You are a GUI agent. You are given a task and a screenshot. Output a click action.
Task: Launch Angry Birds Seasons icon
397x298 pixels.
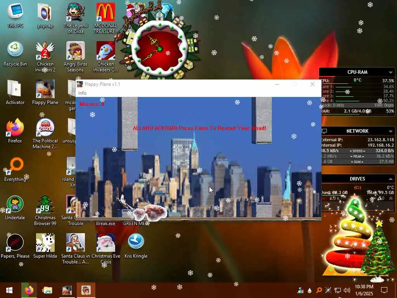[x=76, y=56]
